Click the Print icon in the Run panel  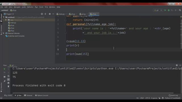[x=8, y=83]
